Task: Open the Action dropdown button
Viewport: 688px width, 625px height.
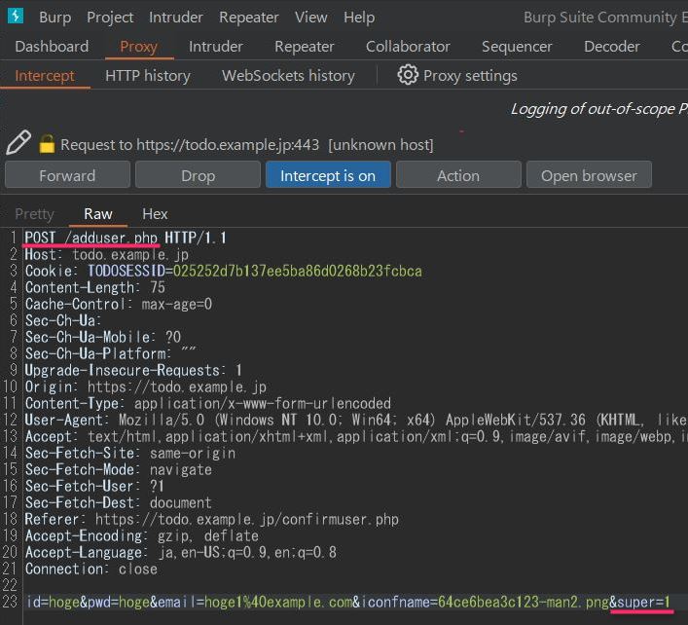Action: click(458, 175)
